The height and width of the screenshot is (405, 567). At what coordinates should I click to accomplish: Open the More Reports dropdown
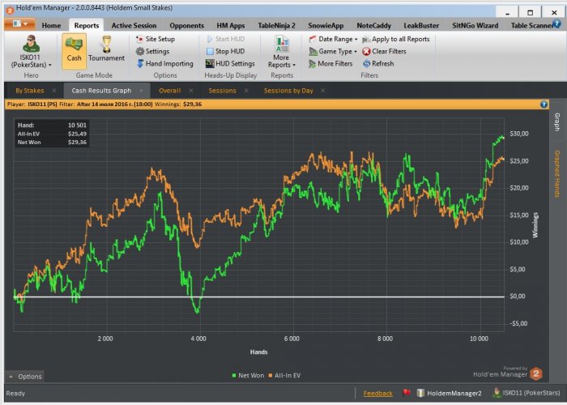pos(281,51)
